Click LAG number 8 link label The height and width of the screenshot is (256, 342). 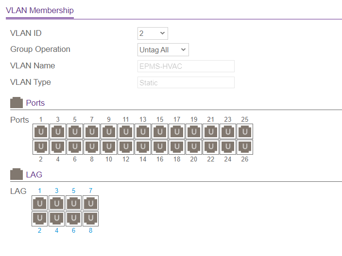point(91,230)
